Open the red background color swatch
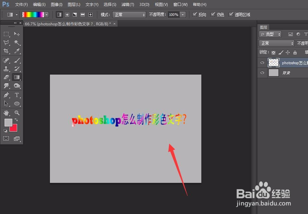The width and height of the screenshot is (308, 214). click(x=15, y=129)
